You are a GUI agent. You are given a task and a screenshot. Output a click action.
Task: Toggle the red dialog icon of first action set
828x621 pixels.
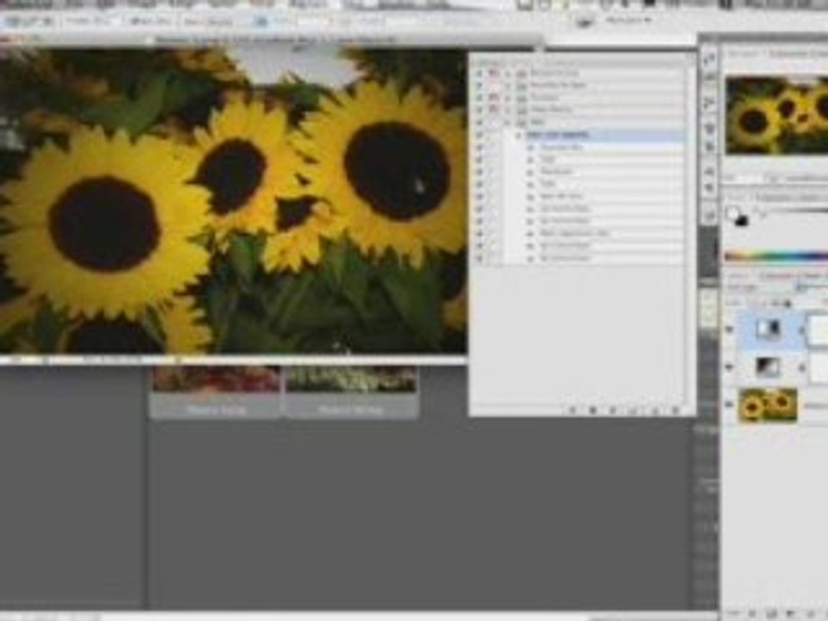[x=494, y=73]
